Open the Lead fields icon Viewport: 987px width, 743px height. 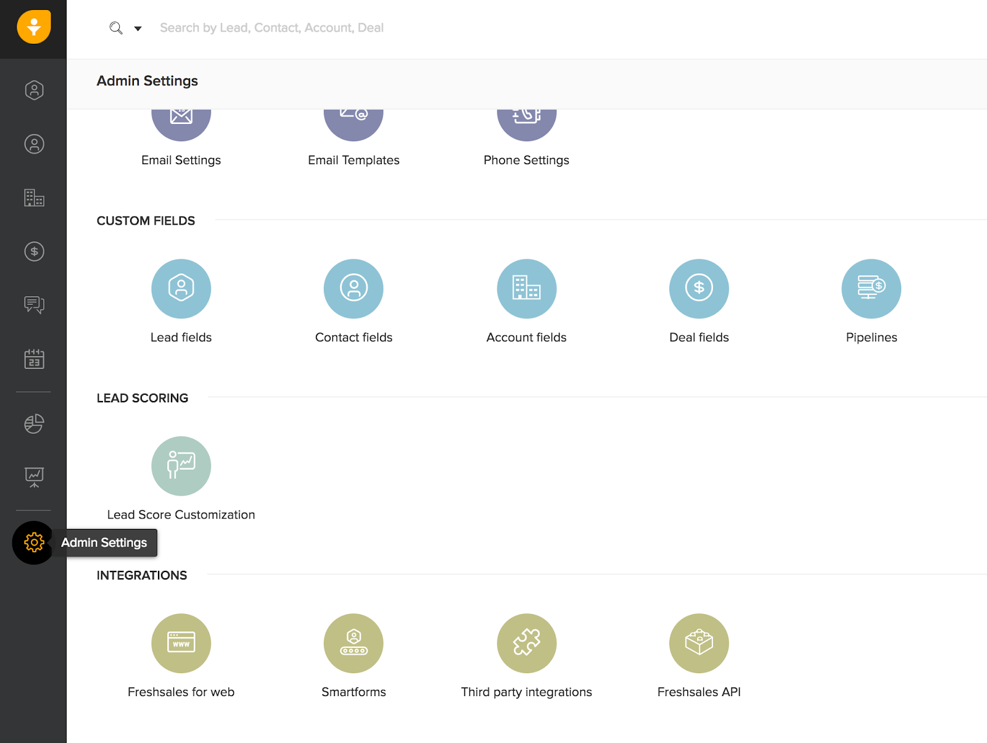[x=181, y=289]
